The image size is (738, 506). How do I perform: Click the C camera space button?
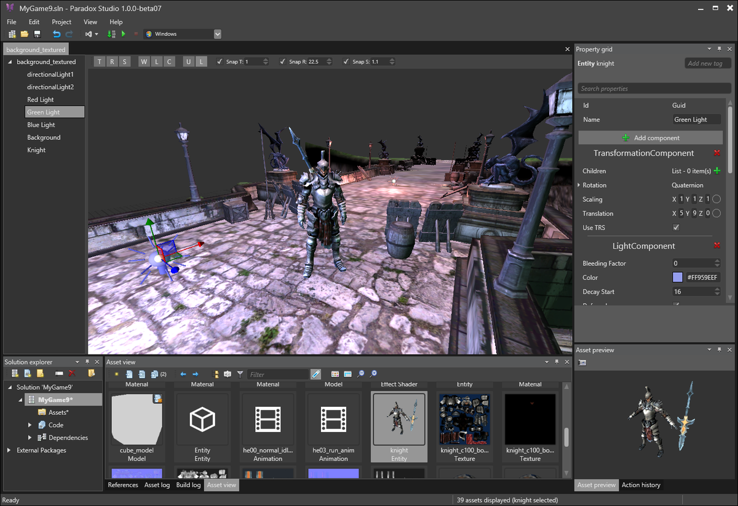point(170,61)
